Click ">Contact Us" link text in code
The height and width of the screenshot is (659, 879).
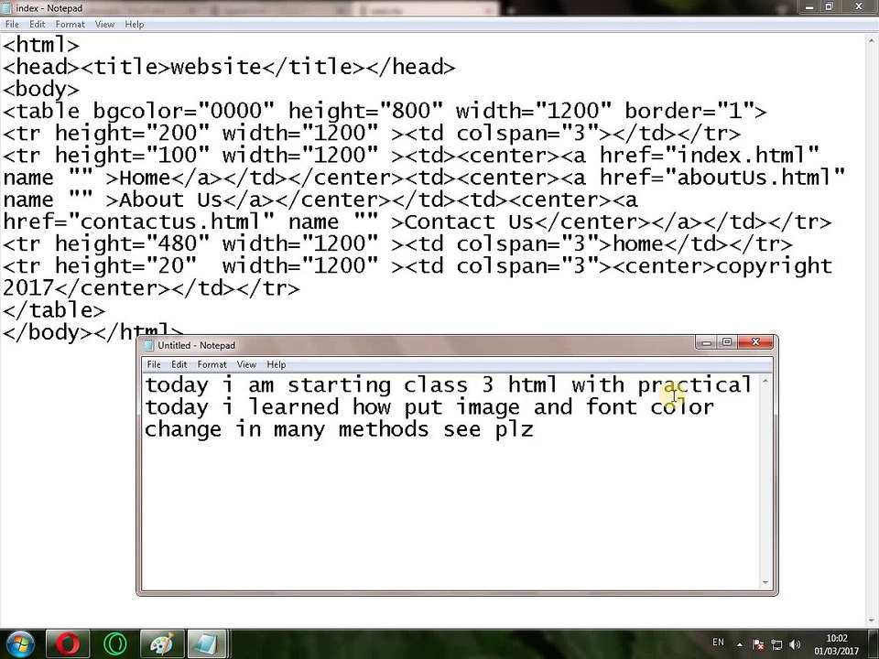click(461, 221)
